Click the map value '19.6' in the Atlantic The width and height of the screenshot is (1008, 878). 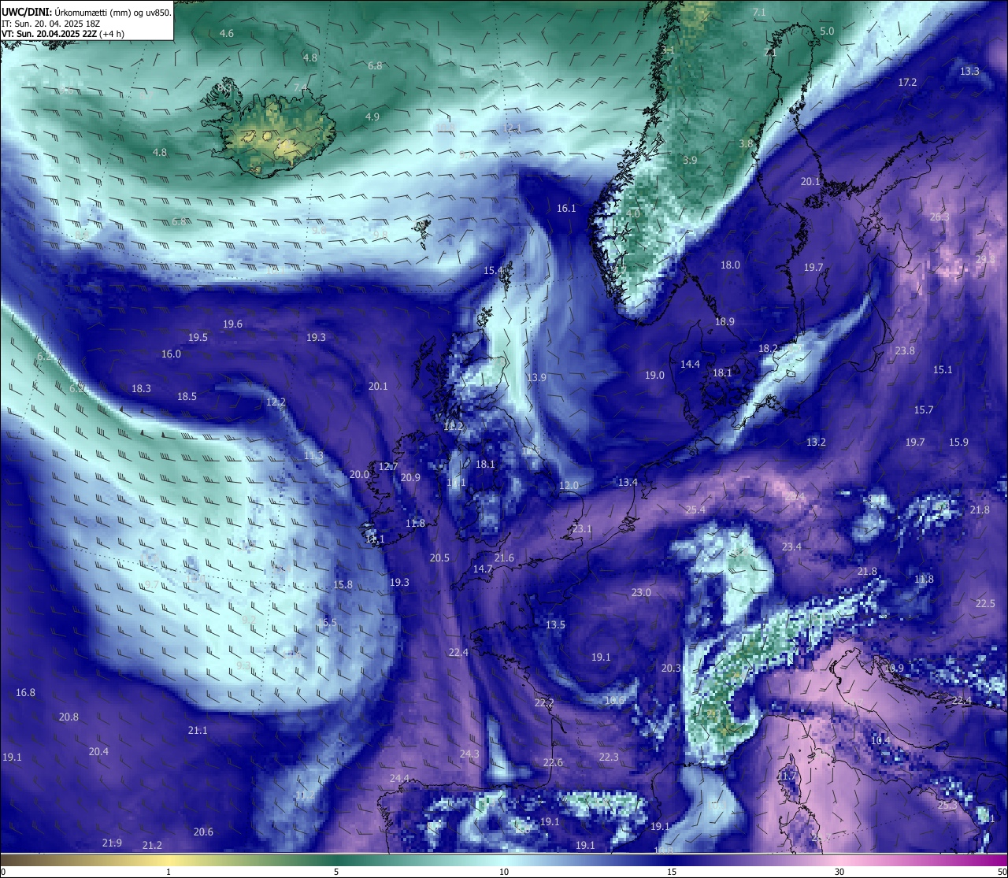[x=232, y=324]
